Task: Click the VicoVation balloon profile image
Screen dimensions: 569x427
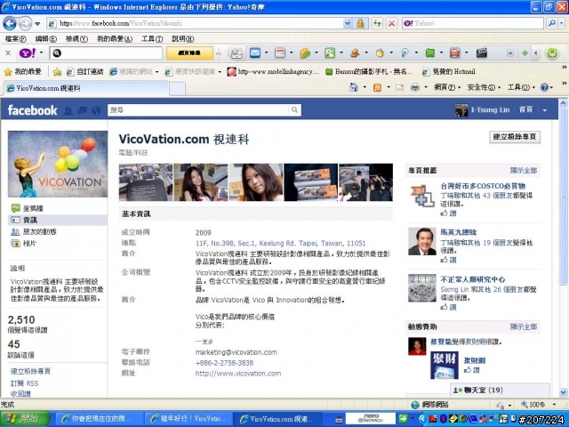Action: click(x=57, y=164)
